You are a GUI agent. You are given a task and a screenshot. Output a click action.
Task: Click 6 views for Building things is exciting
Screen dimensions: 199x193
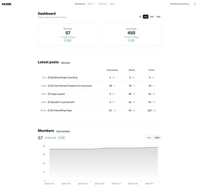click(x=150, y=77)
